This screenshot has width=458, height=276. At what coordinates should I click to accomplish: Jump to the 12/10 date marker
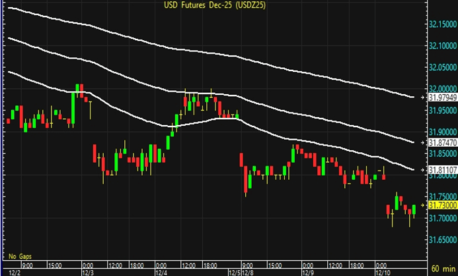point(383,271)
